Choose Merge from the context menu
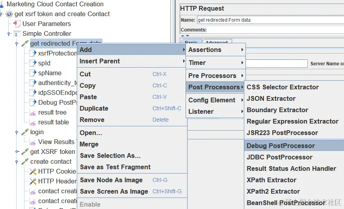The height and width of the screenshot is (209, 344). (x=132, y=144)
